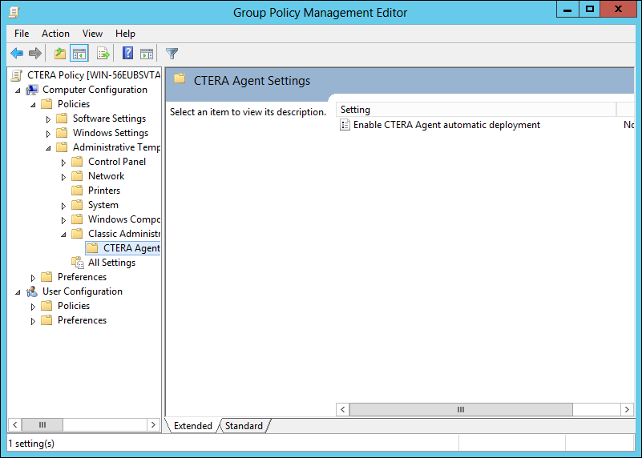Select Enable CTERA Agent automatic deployment setting
Screen dimensions: 642x458
coord(446,125)
